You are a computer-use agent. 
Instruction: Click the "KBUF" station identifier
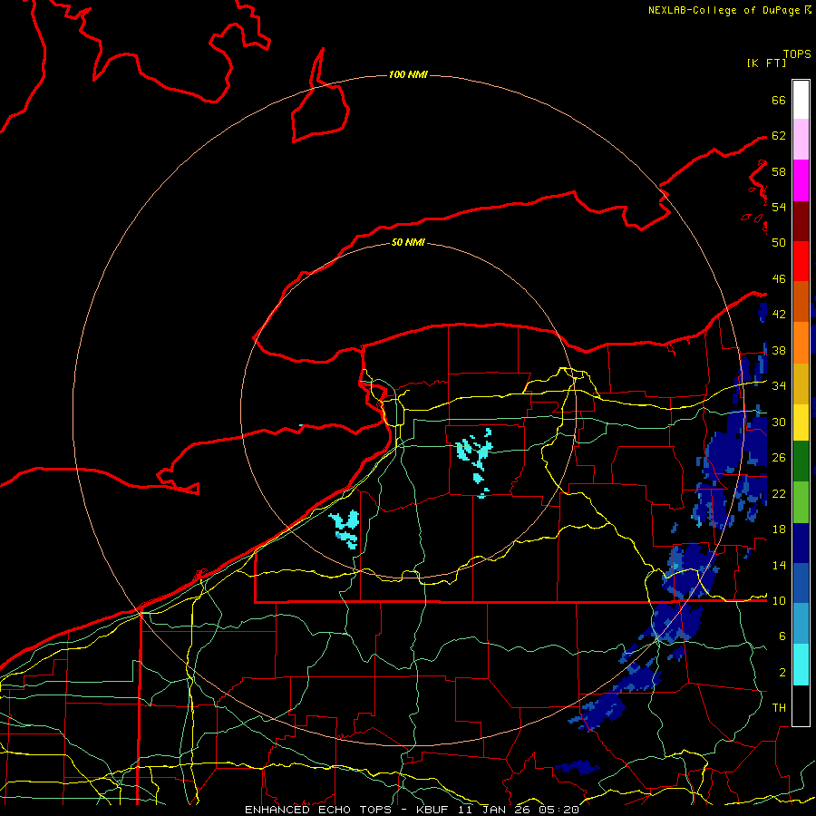(x=433, y=810)
